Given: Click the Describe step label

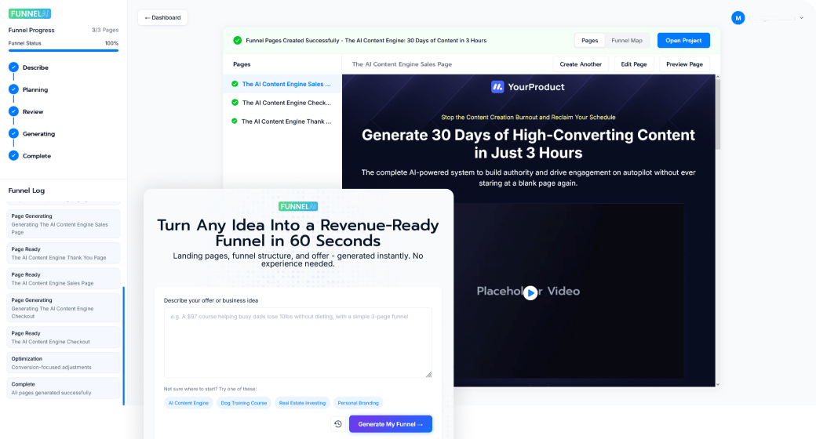Looking at the screenshot, I should coord(35,67).
